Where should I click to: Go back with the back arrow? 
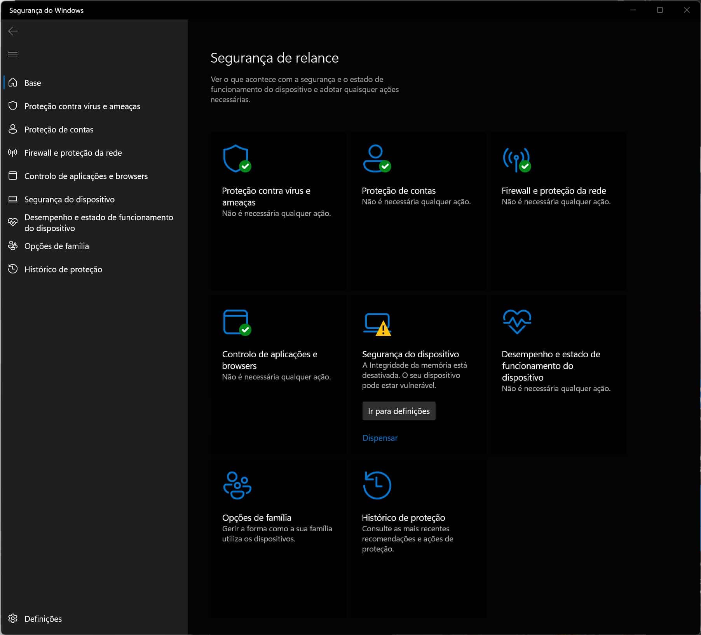13,31
